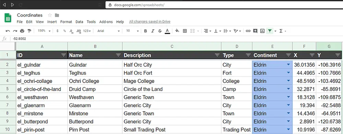Open the 150% zoom dropdown

44,31
